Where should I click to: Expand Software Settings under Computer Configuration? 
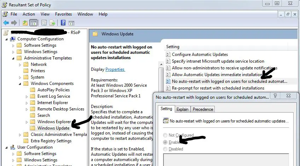[x=13, y=46]
